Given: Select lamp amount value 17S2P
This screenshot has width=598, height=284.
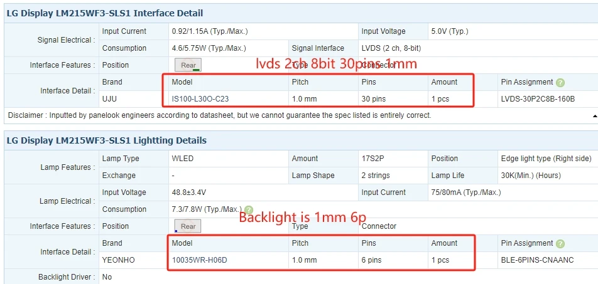Looking at the screenshot, I should [x=373, y=159].
